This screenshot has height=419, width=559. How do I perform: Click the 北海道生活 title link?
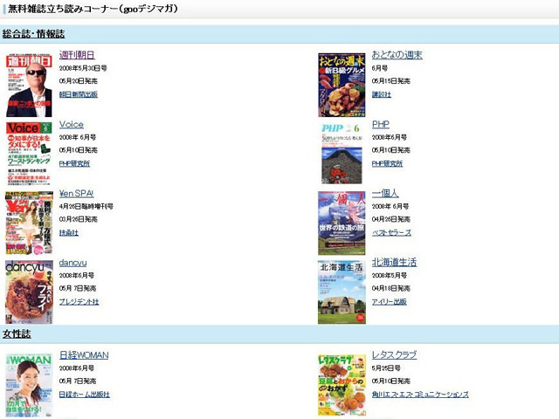[394, 263]
